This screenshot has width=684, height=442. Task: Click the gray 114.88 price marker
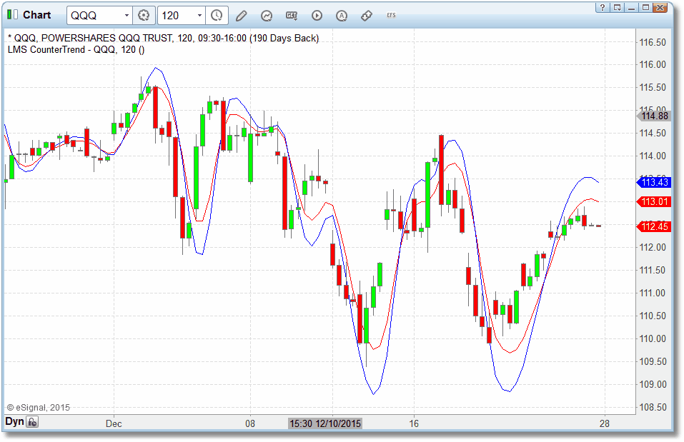click(x=654, y=116)
